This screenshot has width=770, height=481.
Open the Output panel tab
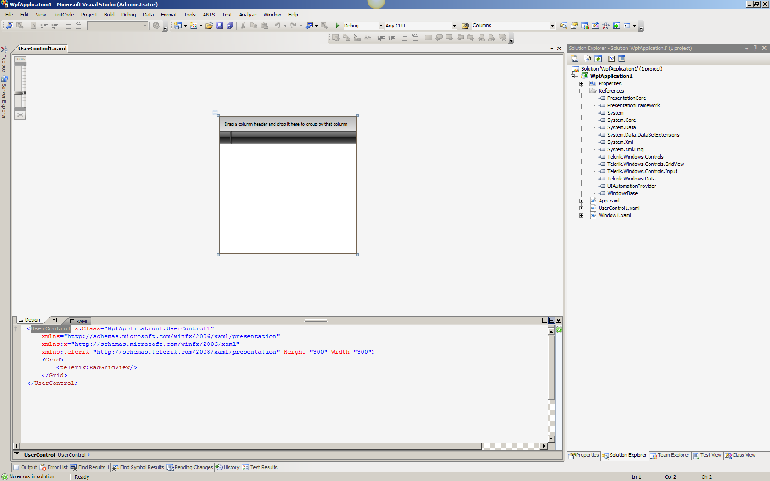click(x=25, y=467)
